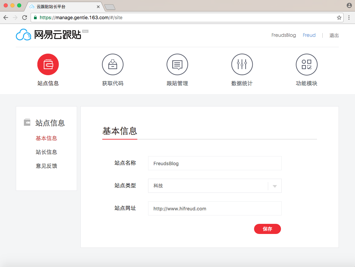Select 基本信息 in the sidebar

[x=46, y=138]
